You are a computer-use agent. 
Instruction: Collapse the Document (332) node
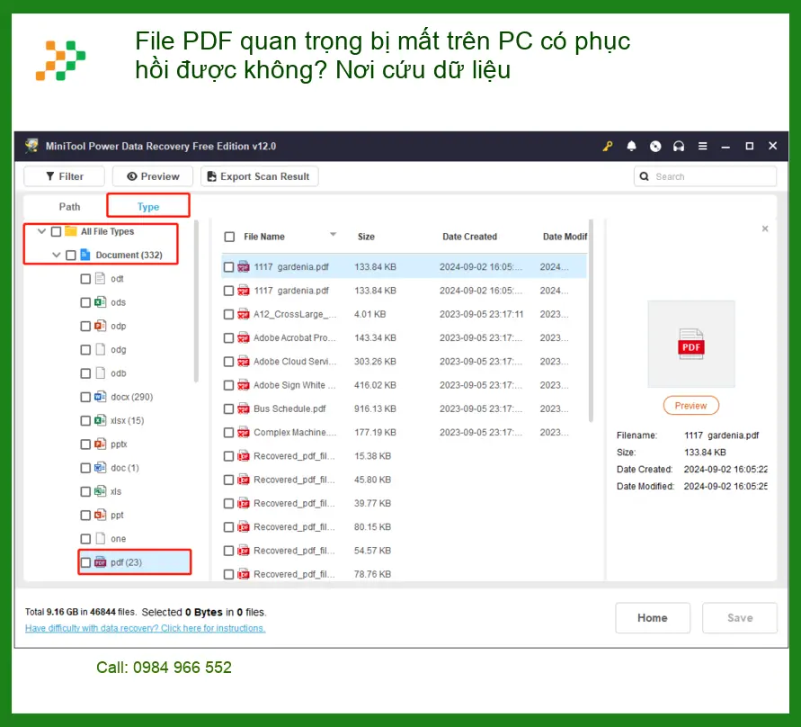coord(57,256)
